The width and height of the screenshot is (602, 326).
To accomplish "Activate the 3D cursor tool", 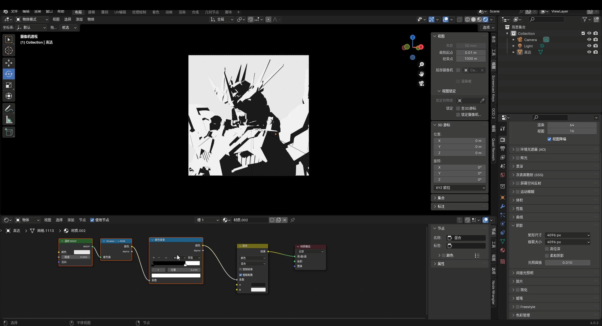I will click(x=9, y=50).
